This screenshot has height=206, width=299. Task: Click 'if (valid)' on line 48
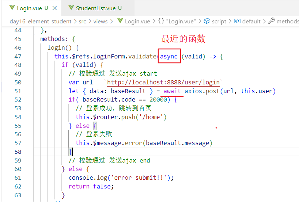click(x=79, y=65)
